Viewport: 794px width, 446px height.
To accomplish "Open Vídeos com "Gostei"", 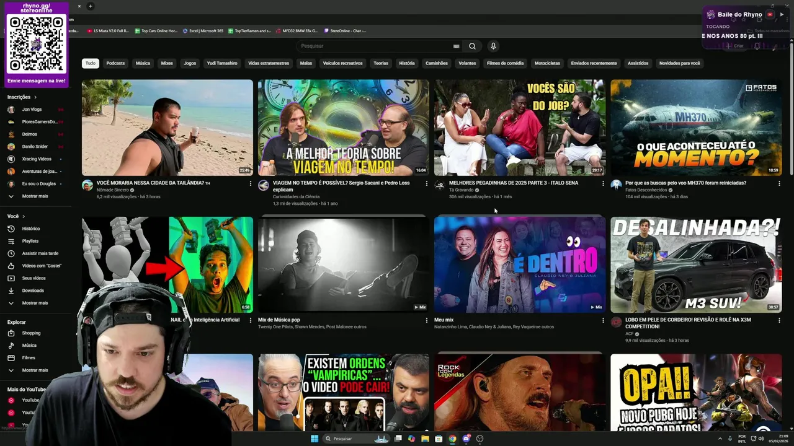I will (42, 266).
